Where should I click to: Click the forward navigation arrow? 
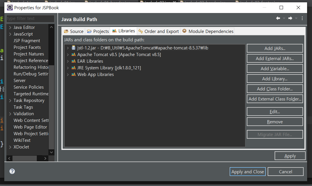pos(290,18)
